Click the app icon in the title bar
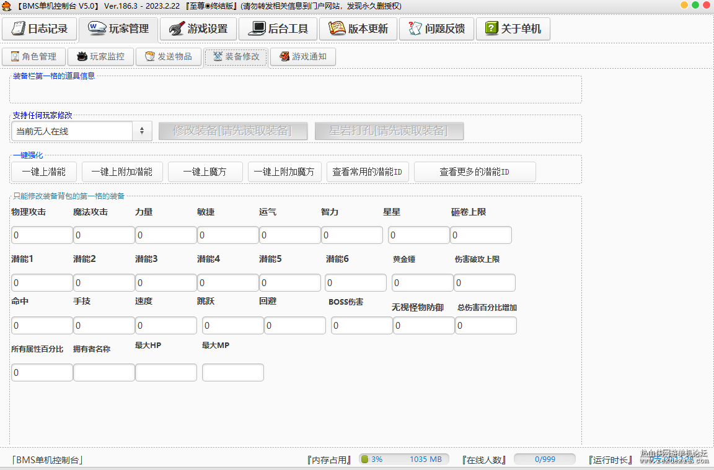Screen dimensions: 714x470 point(6,6)
